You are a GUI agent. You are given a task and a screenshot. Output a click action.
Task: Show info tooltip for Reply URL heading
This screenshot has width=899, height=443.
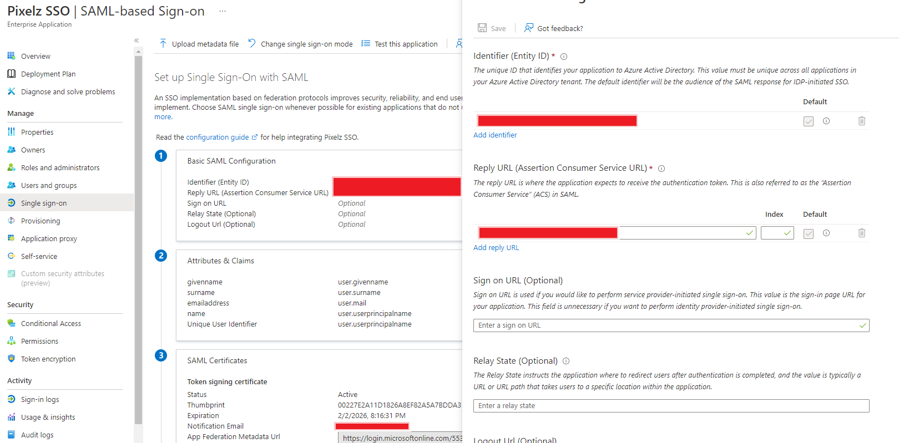pos(661,169)
